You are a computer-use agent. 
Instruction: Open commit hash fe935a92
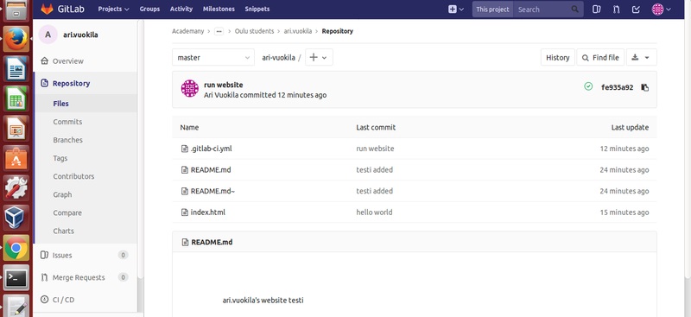tap(617, 87)
